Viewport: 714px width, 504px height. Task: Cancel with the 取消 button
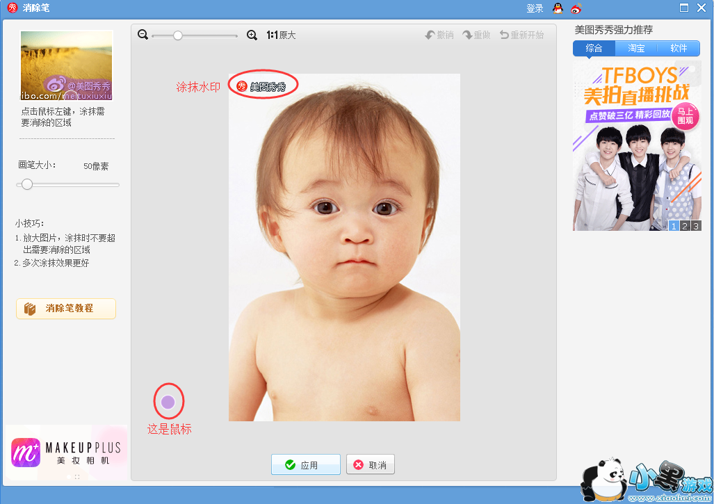tap(370, 465)
